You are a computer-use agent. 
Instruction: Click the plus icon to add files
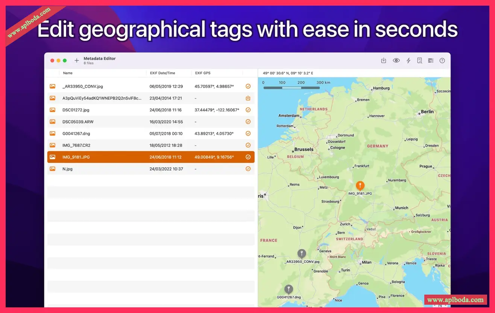(77, 60)
